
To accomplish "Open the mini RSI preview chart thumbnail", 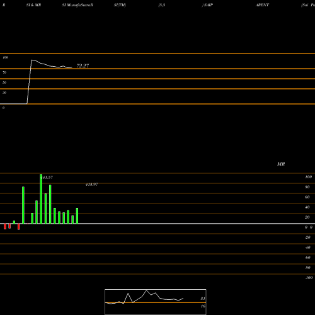I will [156, 302].
